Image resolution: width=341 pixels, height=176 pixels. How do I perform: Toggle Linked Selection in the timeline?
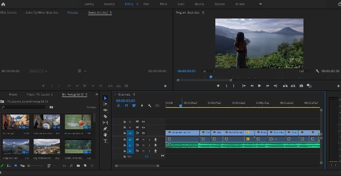tap(134, 106)
